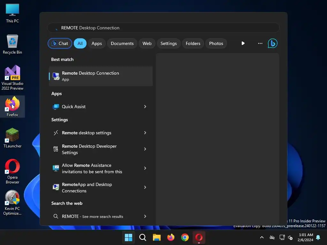Open RemoteApp and Desktop Connections result
Image resolution: width=327 pixels, height=245 pixels.
(101, 188)
